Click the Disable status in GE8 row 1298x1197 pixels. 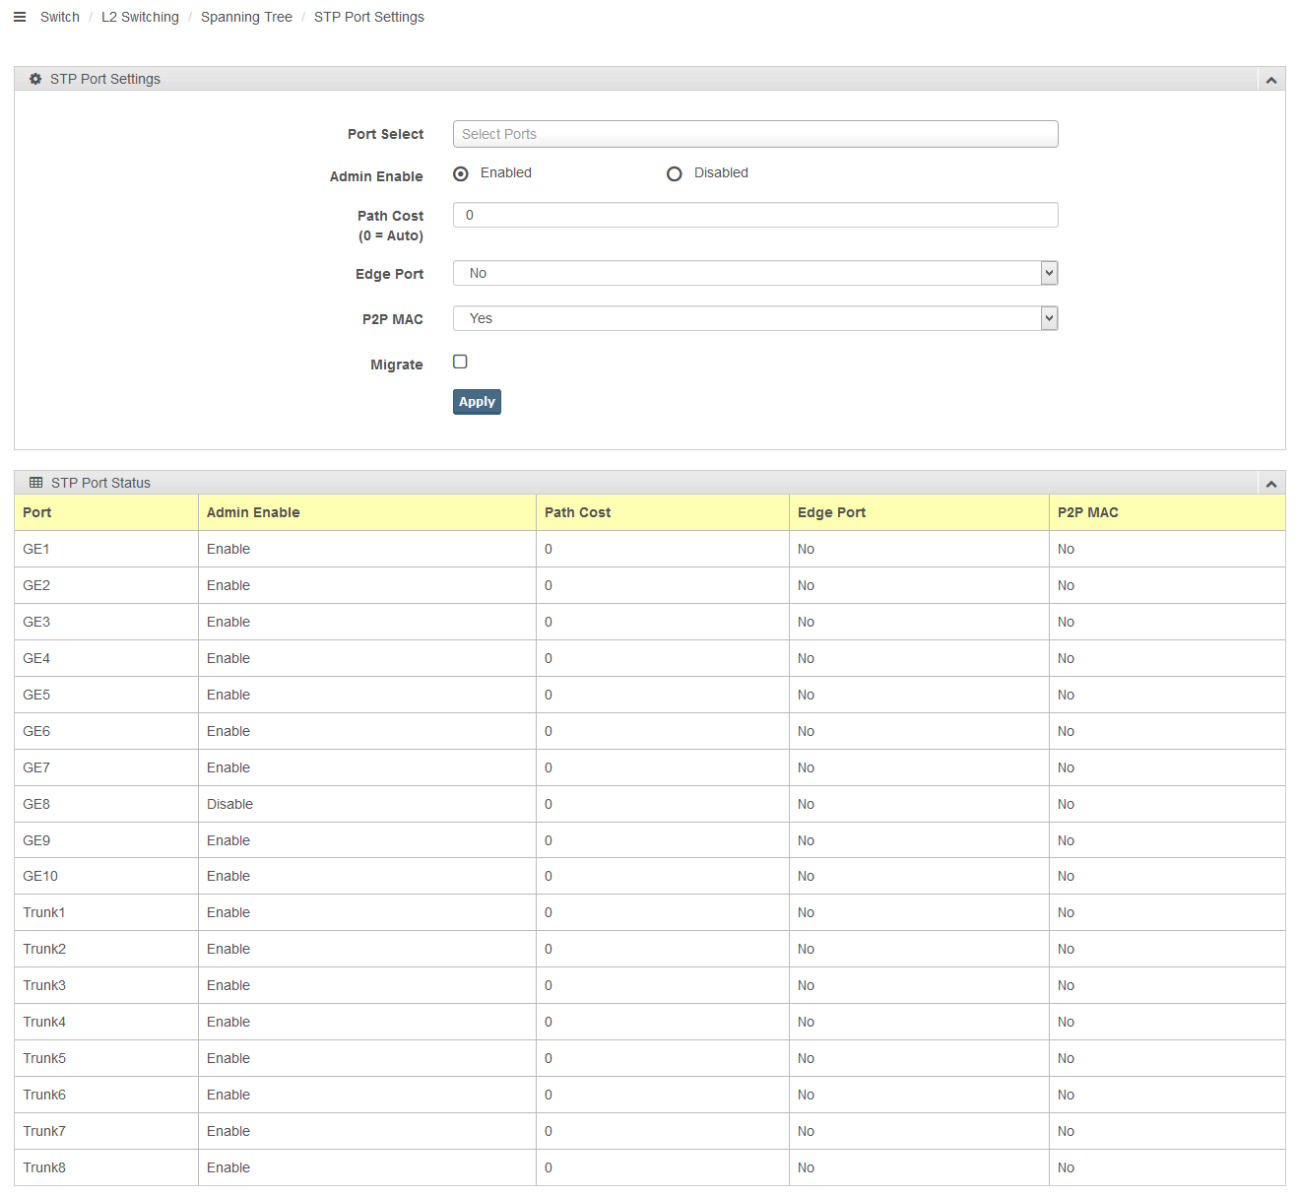229,804
